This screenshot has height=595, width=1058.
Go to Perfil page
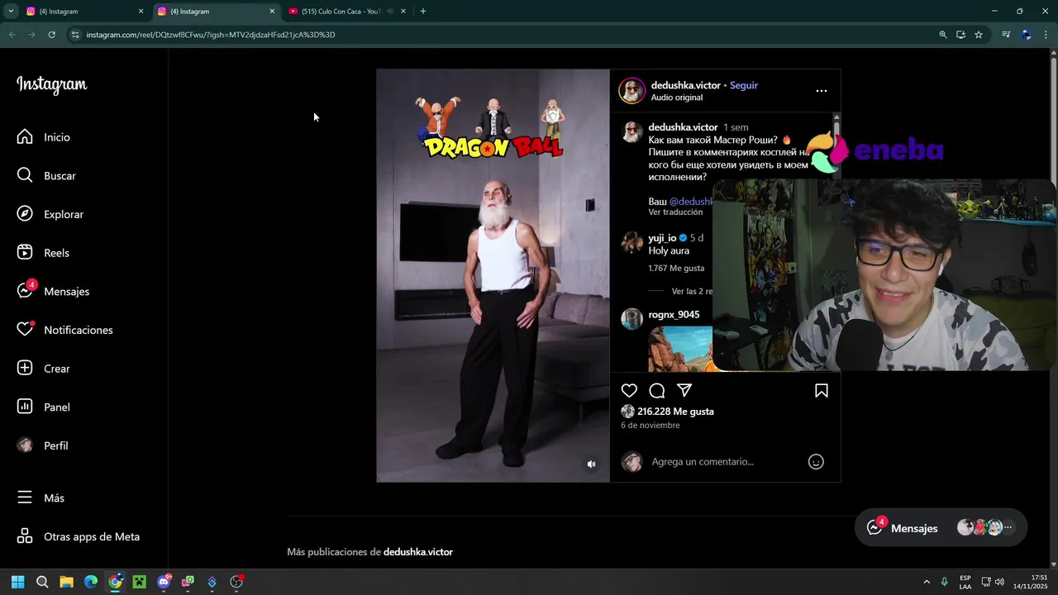(43, 445)
